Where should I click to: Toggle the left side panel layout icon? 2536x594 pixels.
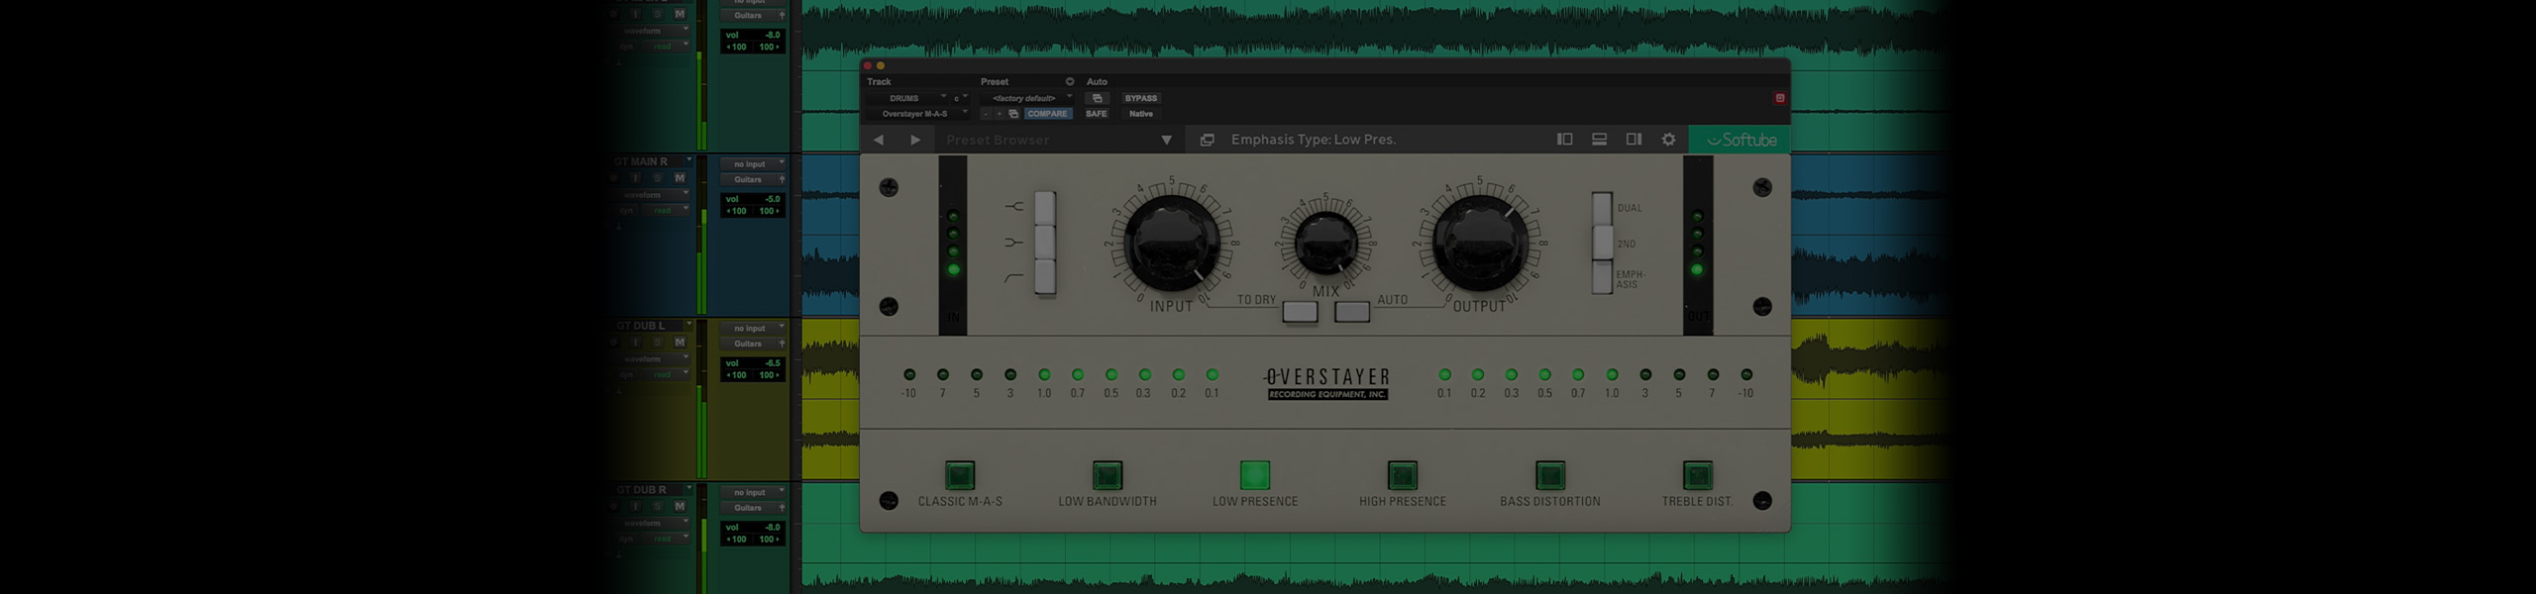[x=1564, y=140]
